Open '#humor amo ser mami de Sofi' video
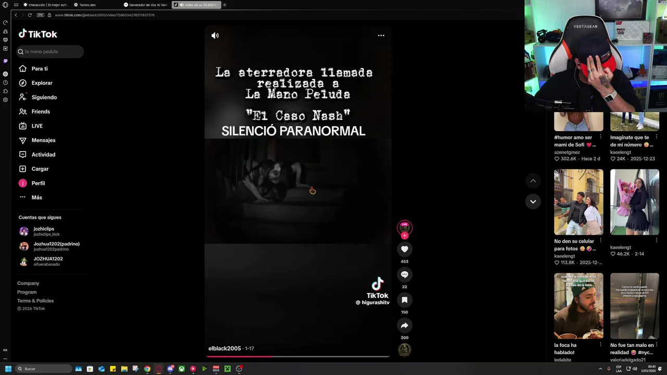667x375 pixels. (x=578, y=121)
